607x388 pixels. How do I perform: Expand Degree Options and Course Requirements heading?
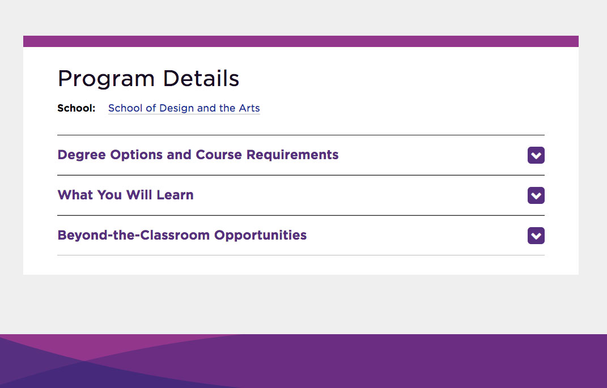198,155
